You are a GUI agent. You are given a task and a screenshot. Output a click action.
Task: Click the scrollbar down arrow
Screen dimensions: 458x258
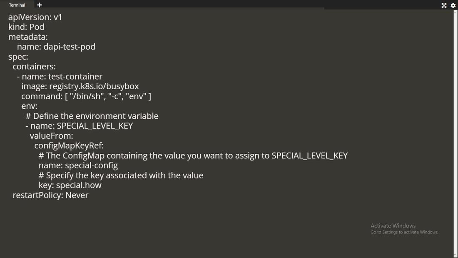455,255
